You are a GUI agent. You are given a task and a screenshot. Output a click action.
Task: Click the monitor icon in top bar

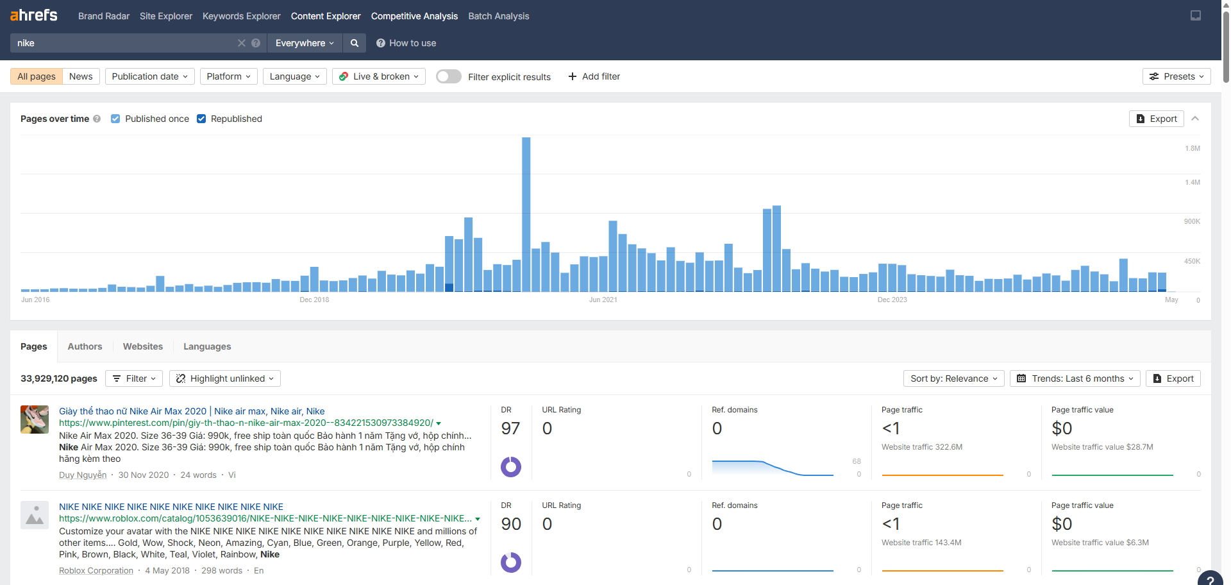tap(1196, 15)
